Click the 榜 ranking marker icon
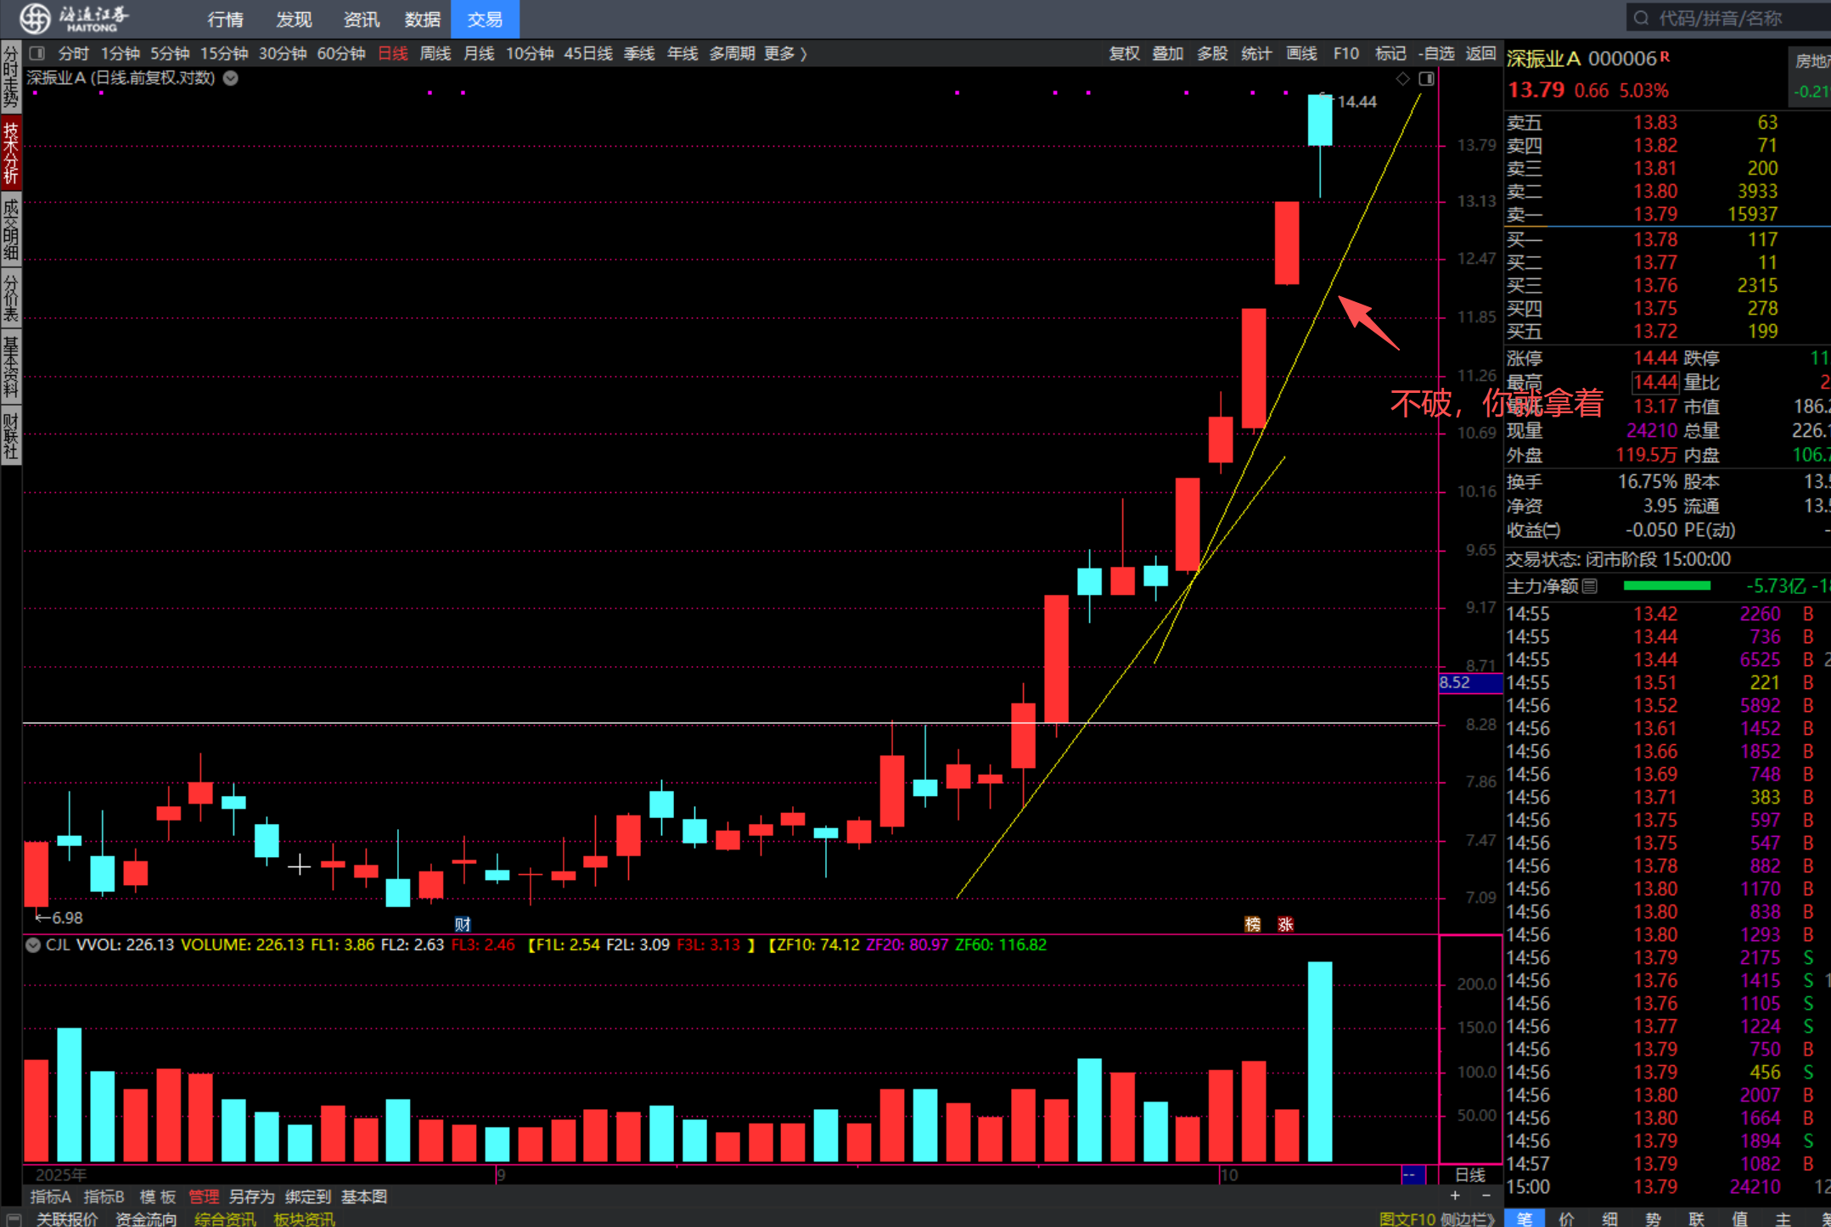Screen dimensions: 1831x1227 (x=1252, y=924)
